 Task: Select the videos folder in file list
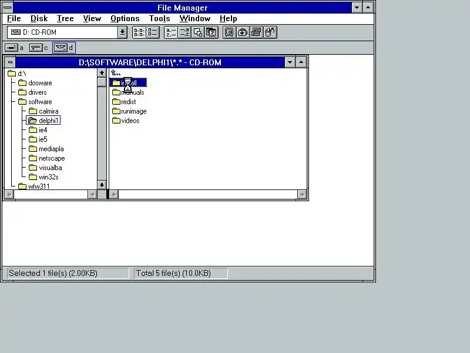click(x=126, y=121)
